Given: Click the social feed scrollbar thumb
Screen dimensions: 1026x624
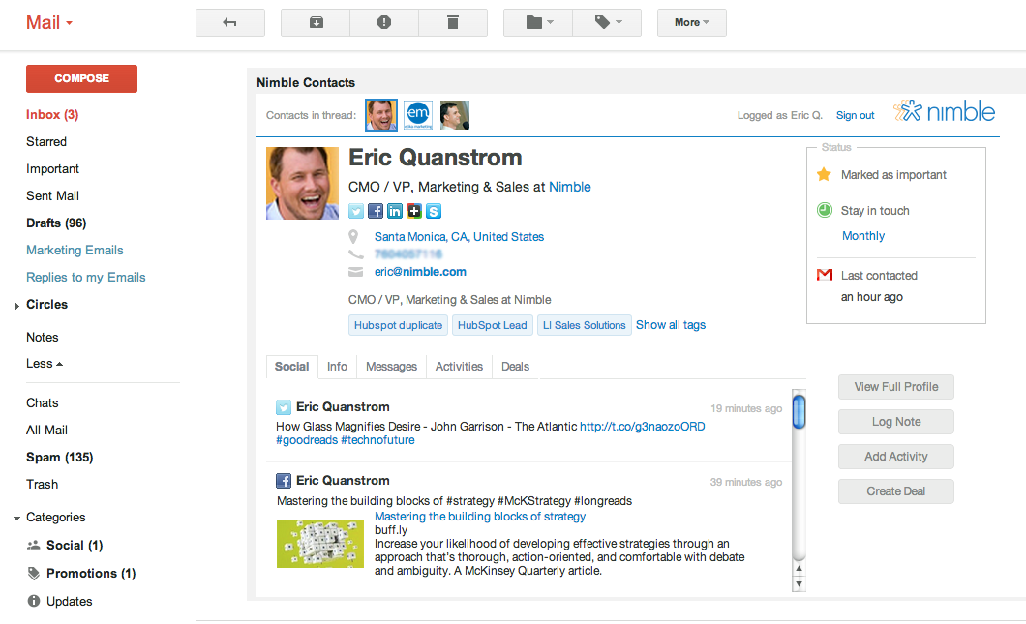Looking at the screenshot, I should [799, 411].
